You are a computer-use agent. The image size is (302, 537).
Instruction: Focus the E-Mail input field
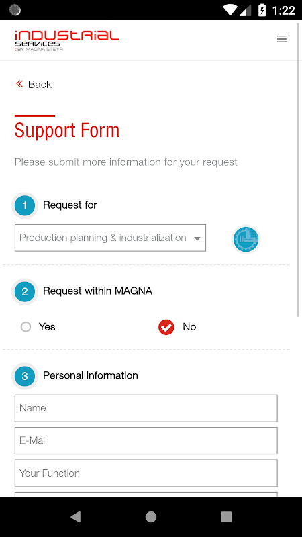pyautogui.click(x=146, y=440)
